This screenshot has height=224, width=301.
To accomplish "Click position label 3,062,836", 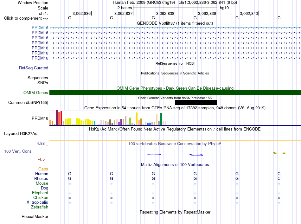I will click(81, 13).
